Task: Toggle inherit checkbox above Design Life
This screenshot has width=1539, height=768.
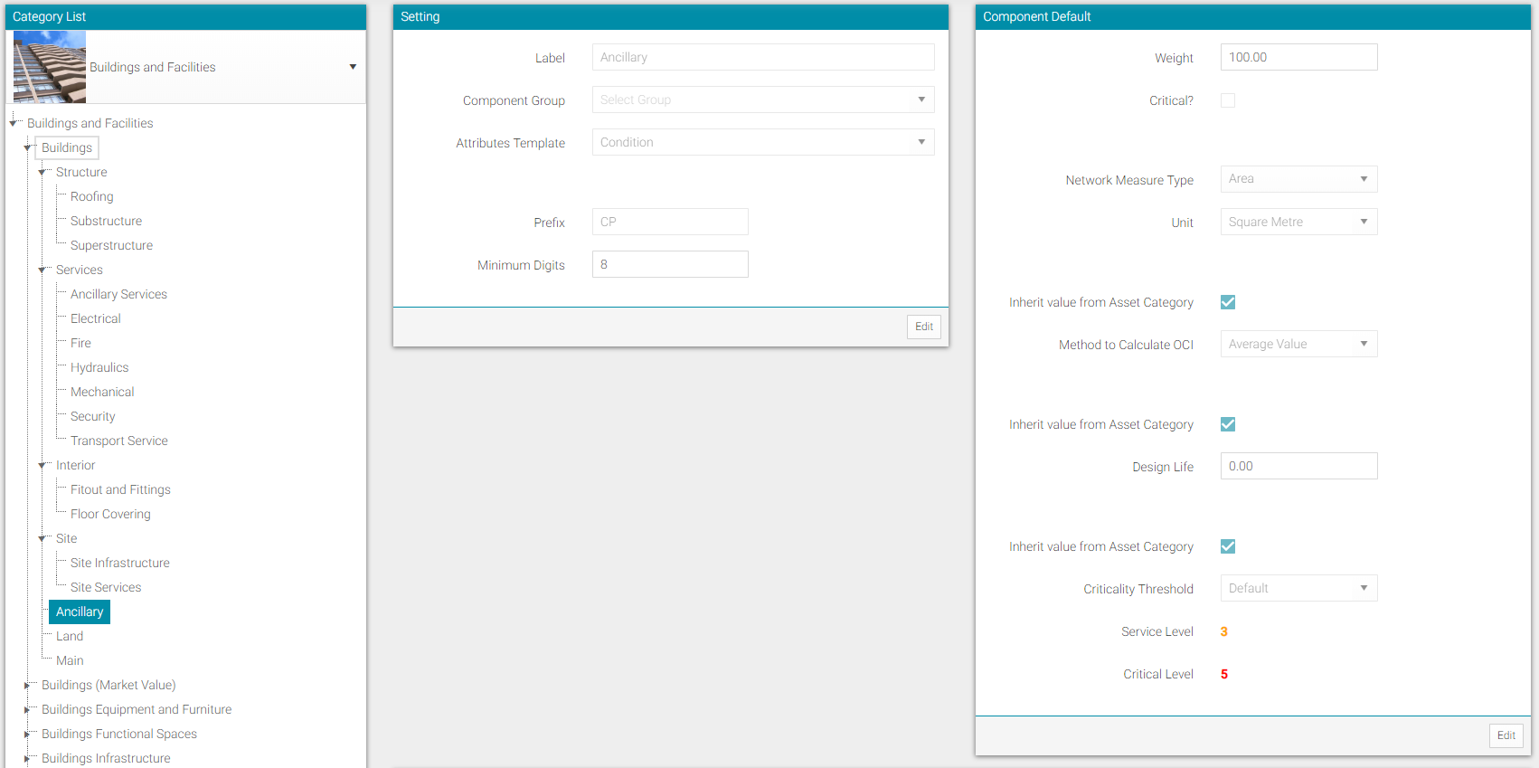Action: (1228, 424)
